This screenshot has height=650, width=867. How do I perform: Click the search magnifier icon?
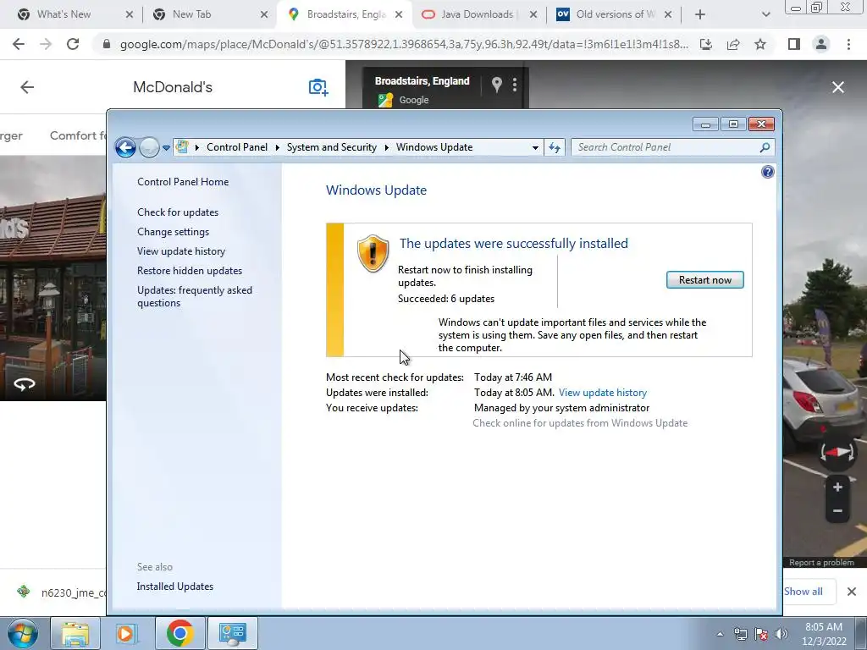[x=765, y=147]
